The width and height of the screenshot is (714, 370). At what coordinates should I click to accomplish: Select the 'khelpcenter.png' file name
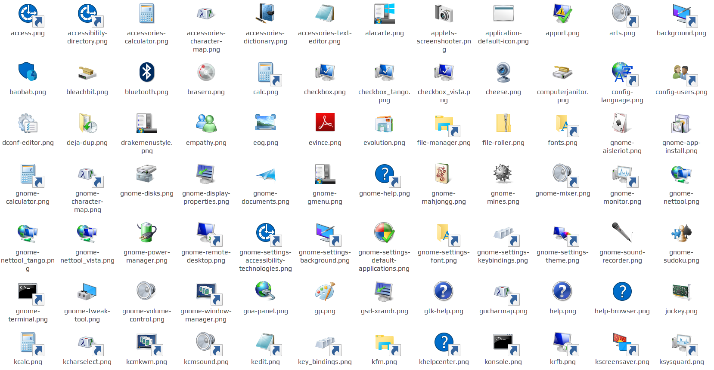point(444,362)
